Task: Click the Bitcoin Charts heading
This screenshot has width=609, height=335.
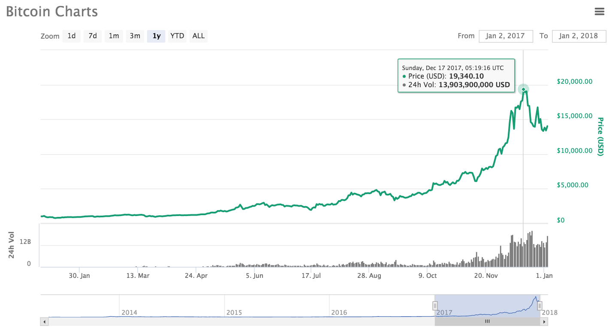Action: (x=52, y=12)
